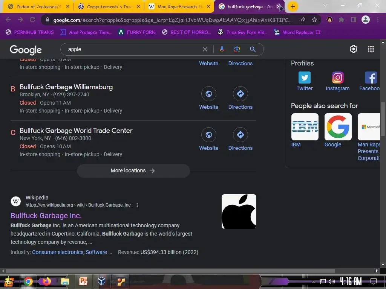Click the address bar URL

(x=172, y=20)
